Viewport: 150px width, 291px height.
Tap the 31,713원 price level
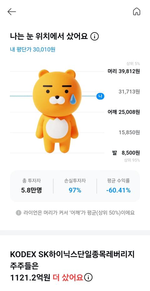pos(129,91)
